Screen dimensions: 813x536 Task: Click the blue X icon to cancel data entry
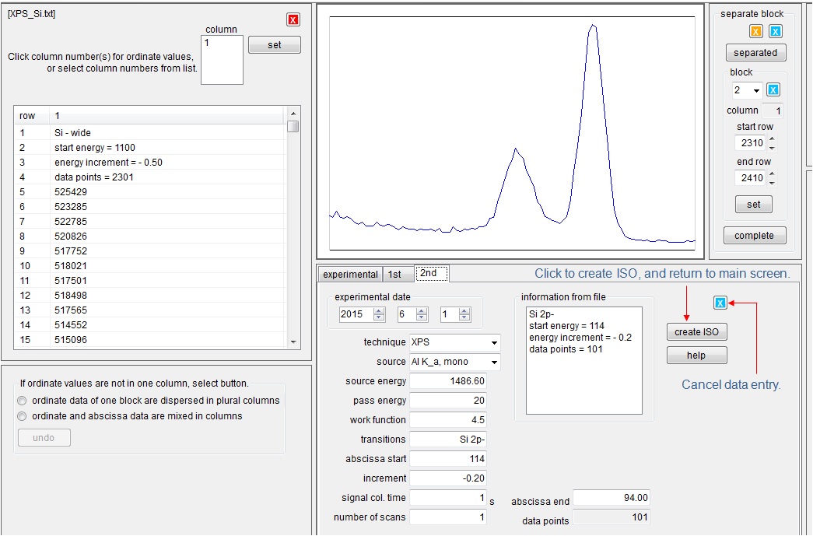pos(720,303)
